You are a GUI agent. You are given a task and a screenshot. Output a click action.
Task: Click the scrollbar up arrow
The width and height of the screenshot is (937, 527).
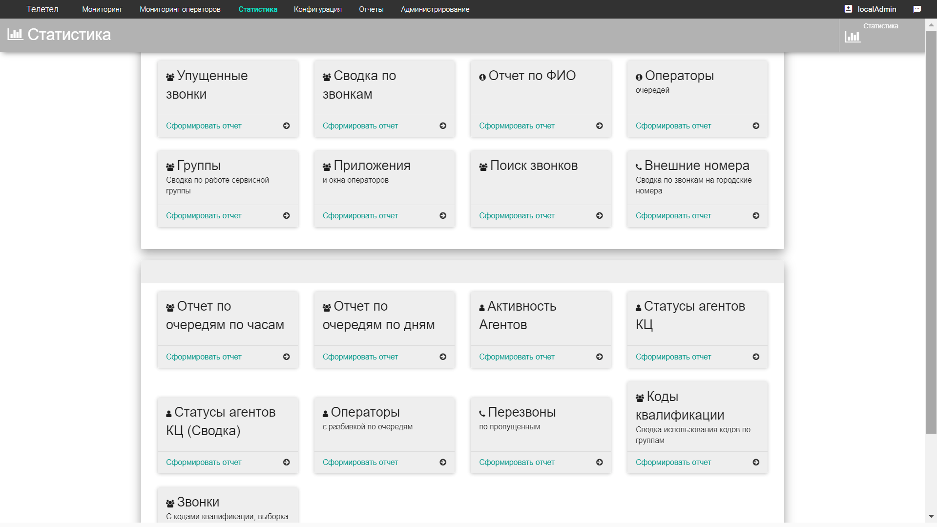[931, 24]
